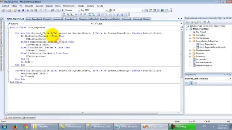Open the Archivo menu
Viewport: 232px width, 130px height.
pyautogui.click(x=5, y=6)
